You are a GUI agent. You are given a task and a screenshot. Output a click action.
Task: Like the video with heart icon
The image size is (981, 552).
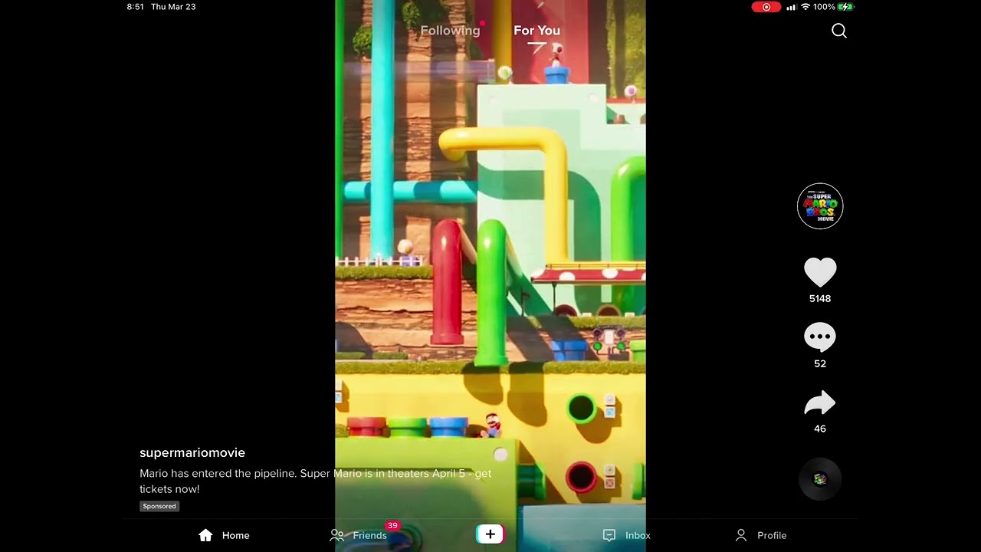coord(820,272)
